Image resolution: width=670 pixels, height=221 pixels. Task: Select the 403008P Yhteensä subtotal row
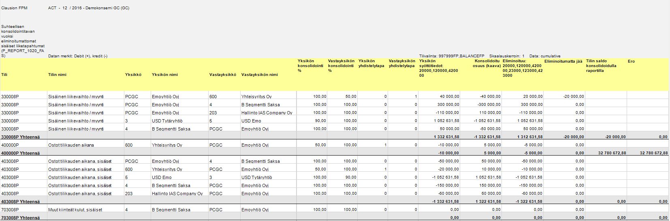pyautogui.click(x=335, y=202)
